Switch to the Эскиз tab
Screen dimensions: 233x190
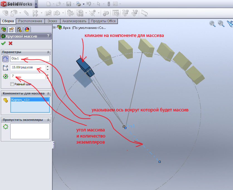[x=52, y=21]
